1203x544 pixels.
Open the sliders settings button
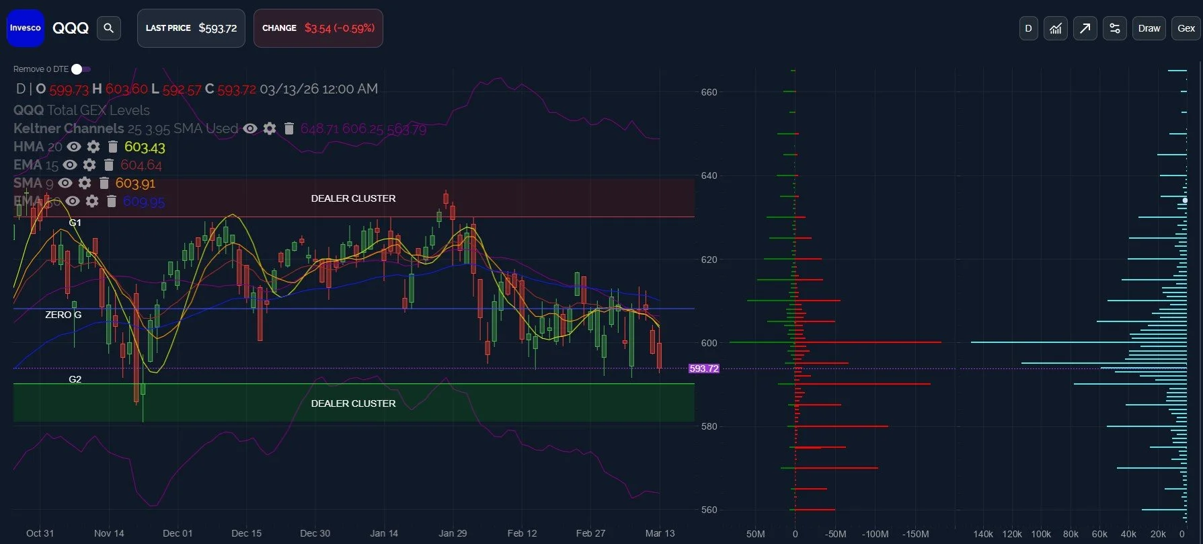tap(1115, 28)
